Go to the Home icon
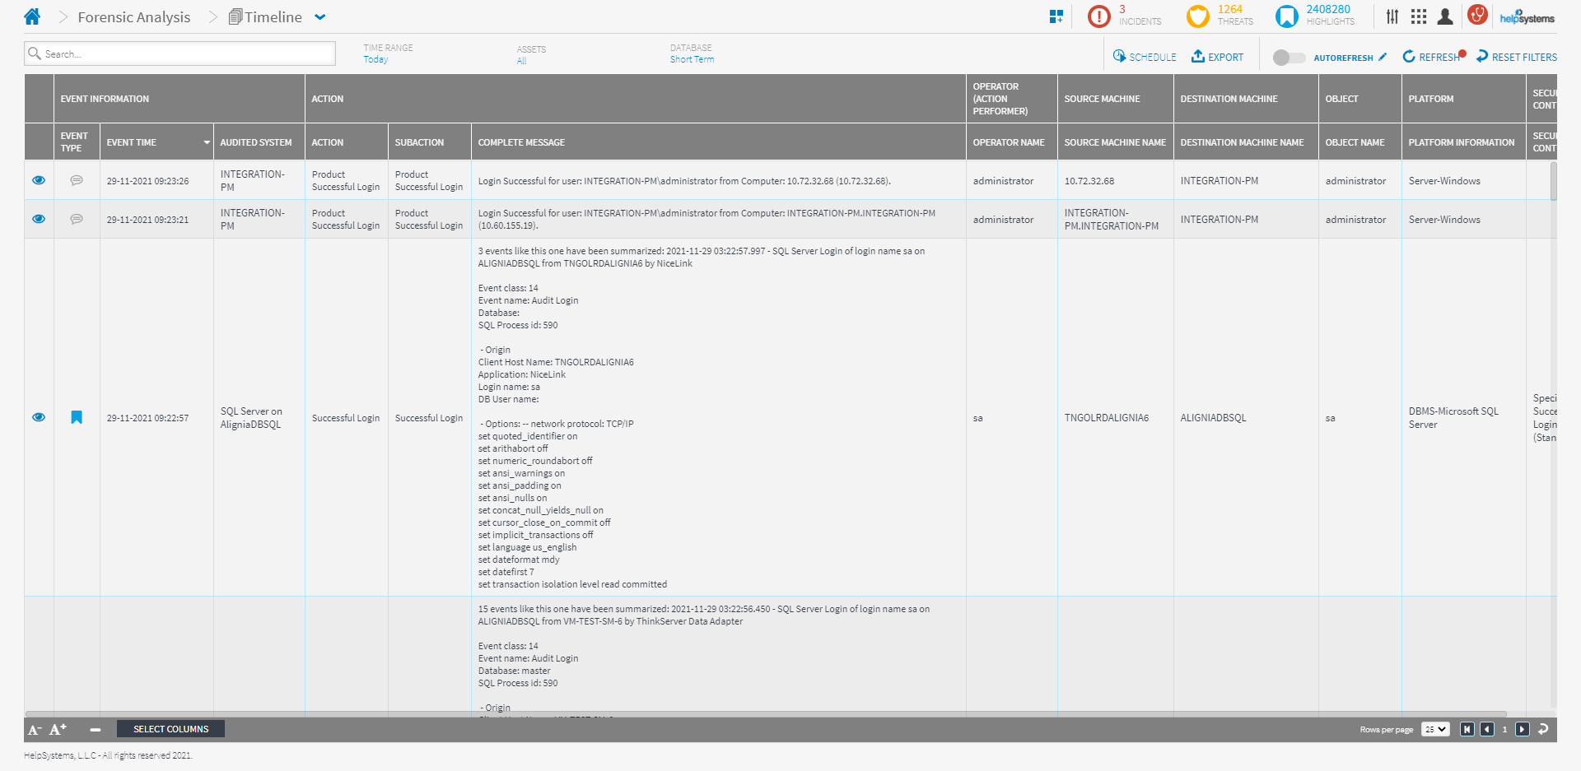1581x771 pixels. point(32,16)
